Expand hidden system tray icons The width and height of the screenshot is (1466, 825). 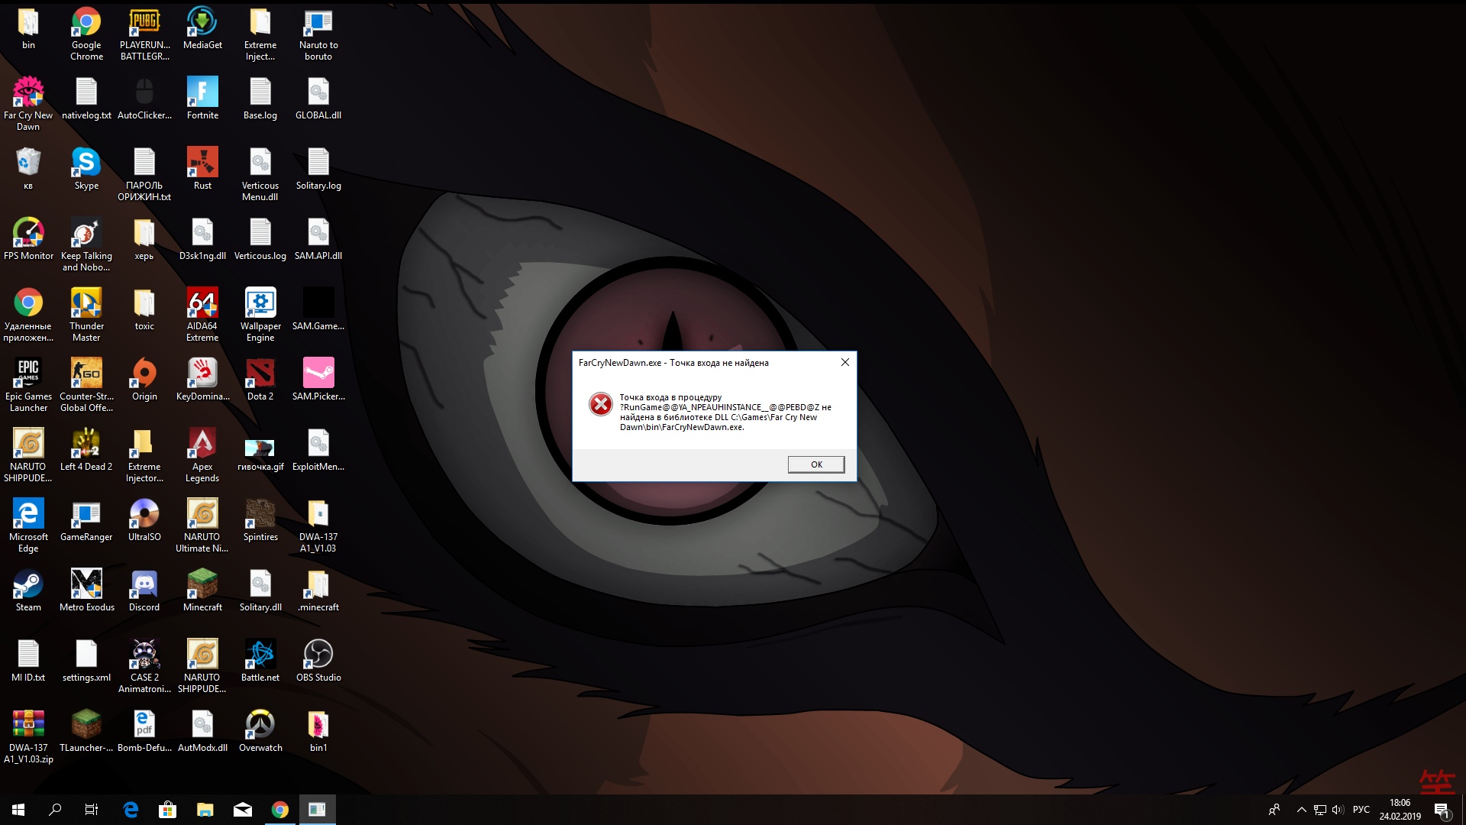tap(1301, 810)
